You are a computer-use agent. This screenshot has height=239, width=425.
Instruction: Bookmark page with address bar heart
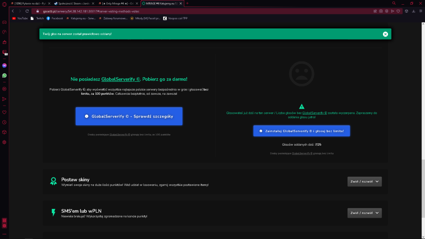point(398,11)
